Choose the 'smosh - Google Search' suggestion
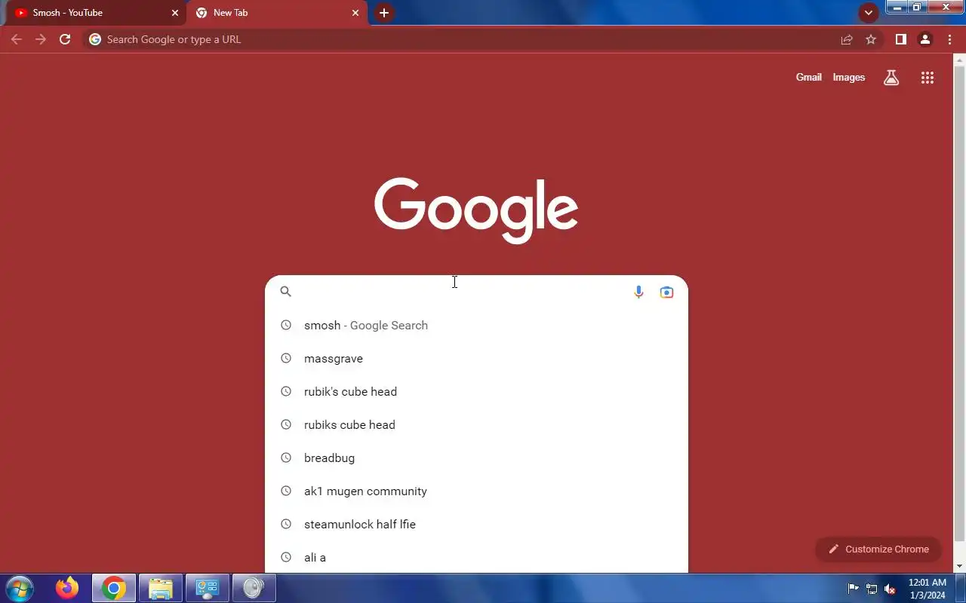Viewport: 966px width, 603px height. click(x=476, y=325)
